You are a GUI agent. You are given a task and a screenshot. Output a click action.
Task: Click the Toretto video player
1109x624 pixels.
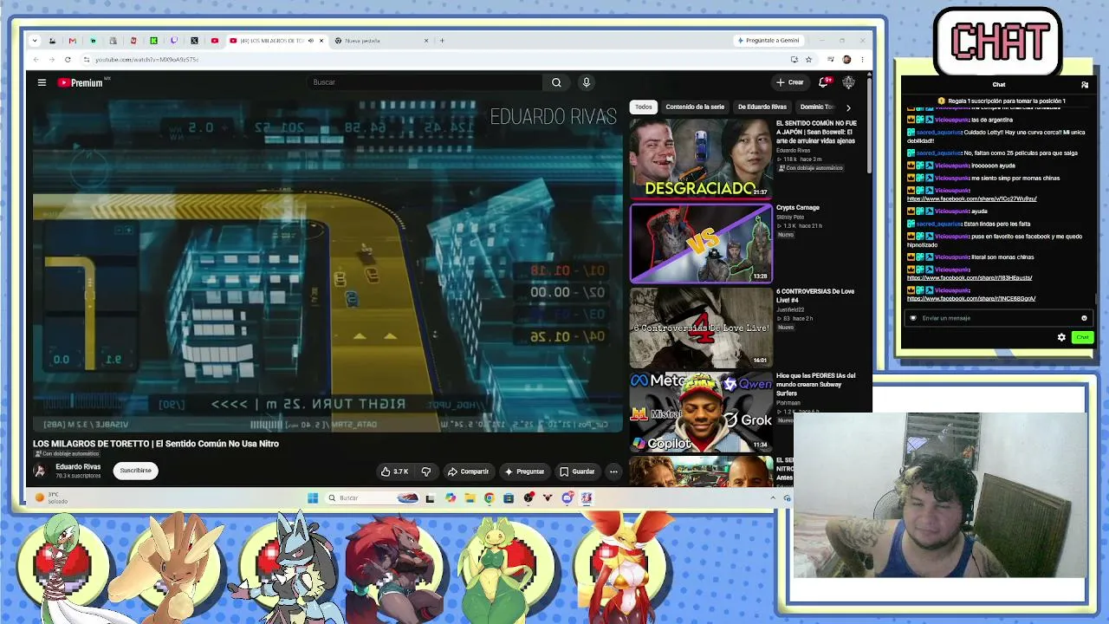328,265
